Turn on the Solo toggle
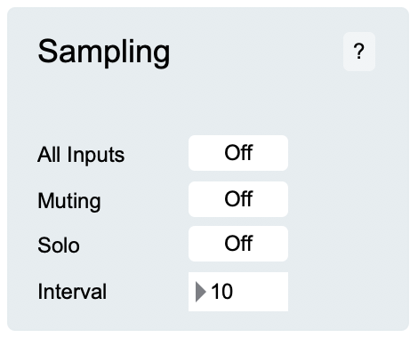 tap(238, 244)
